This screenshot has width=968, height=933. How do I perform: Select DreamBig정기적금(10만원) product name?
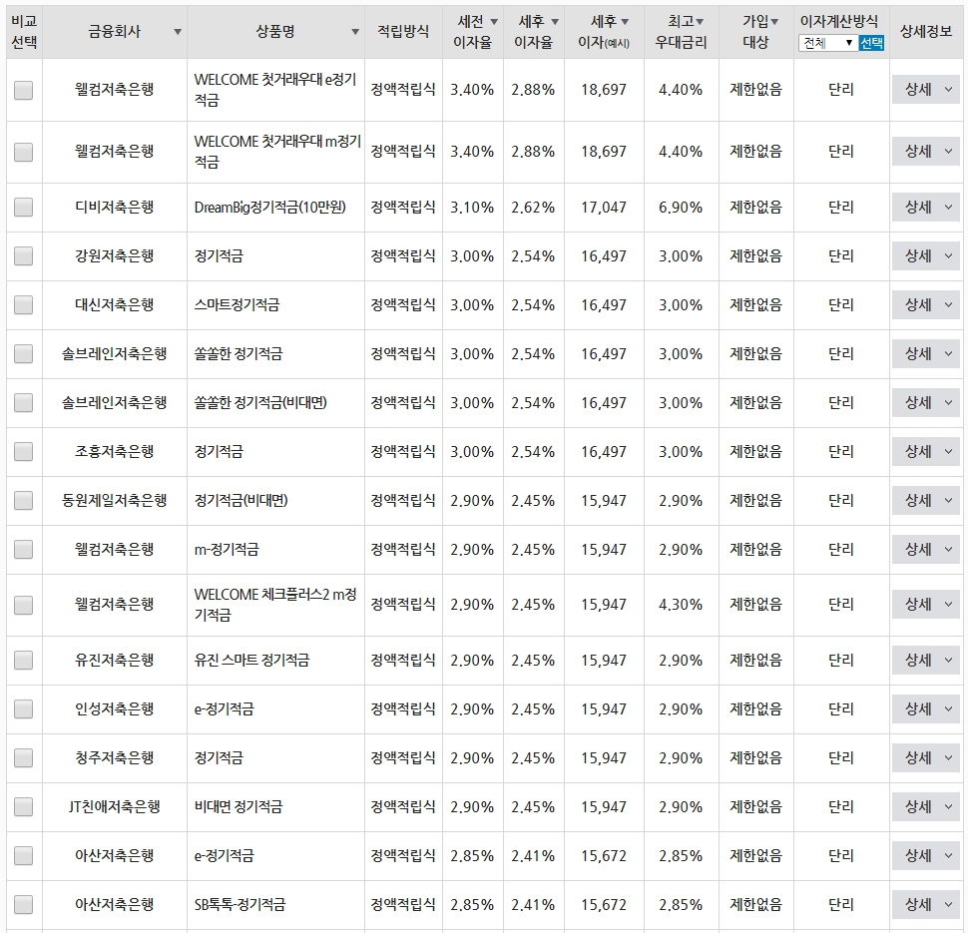pyautogui.click(x=269, y=207)
